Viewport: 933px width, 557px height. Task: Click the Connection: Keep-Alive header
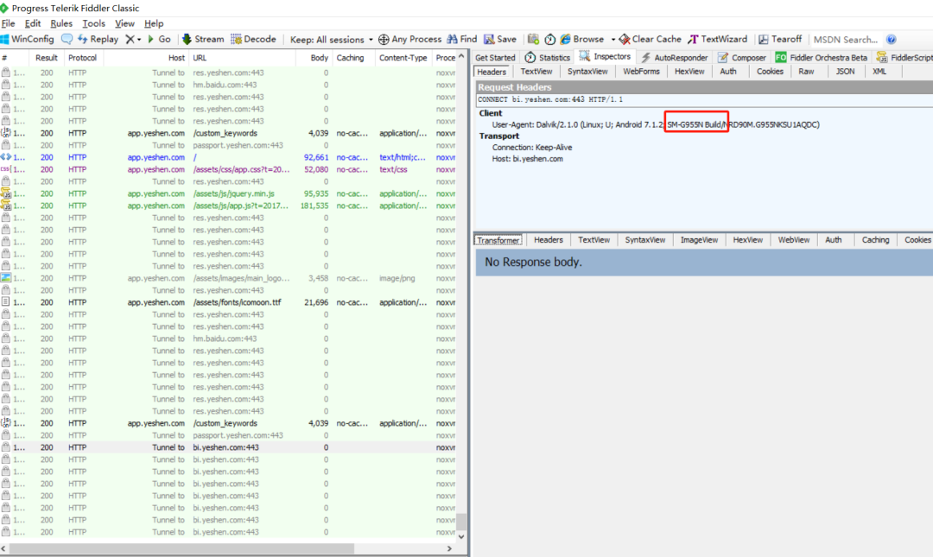(532, 147)
